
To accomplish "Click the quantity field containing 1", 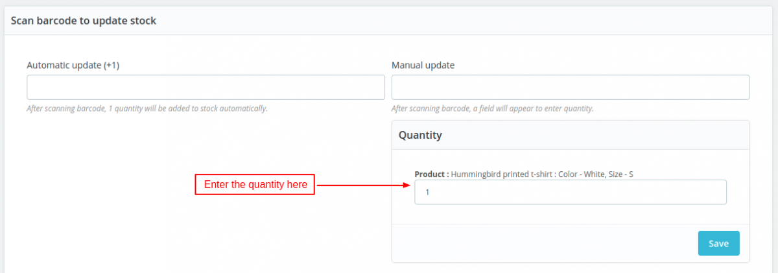I will point(571,193).
